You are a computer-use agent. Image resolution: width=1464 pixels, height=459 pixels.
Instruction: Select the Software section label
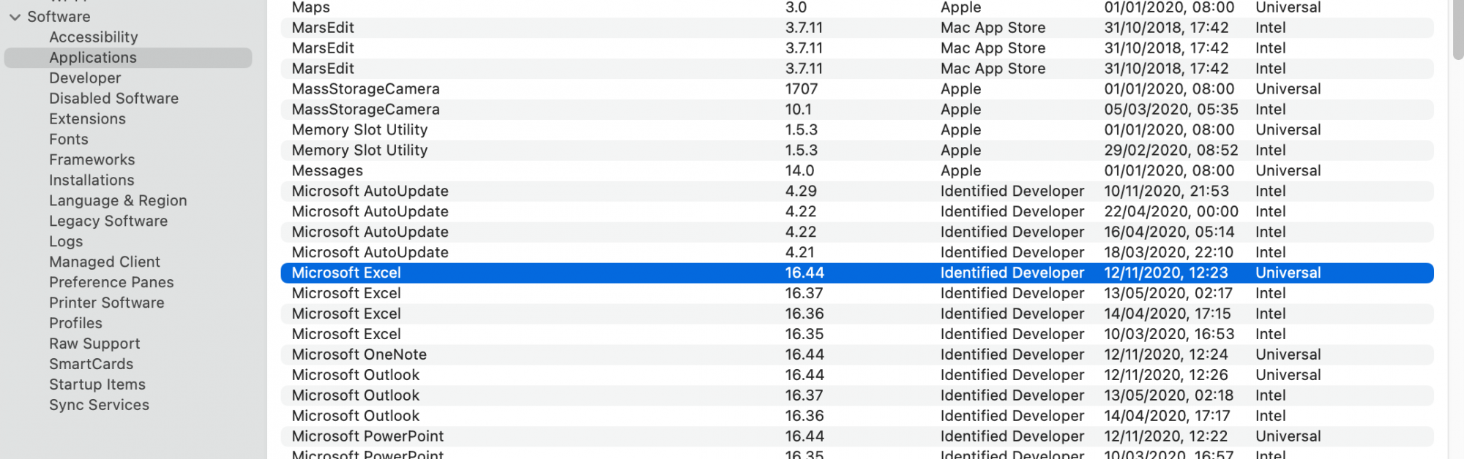coord(59,17)
